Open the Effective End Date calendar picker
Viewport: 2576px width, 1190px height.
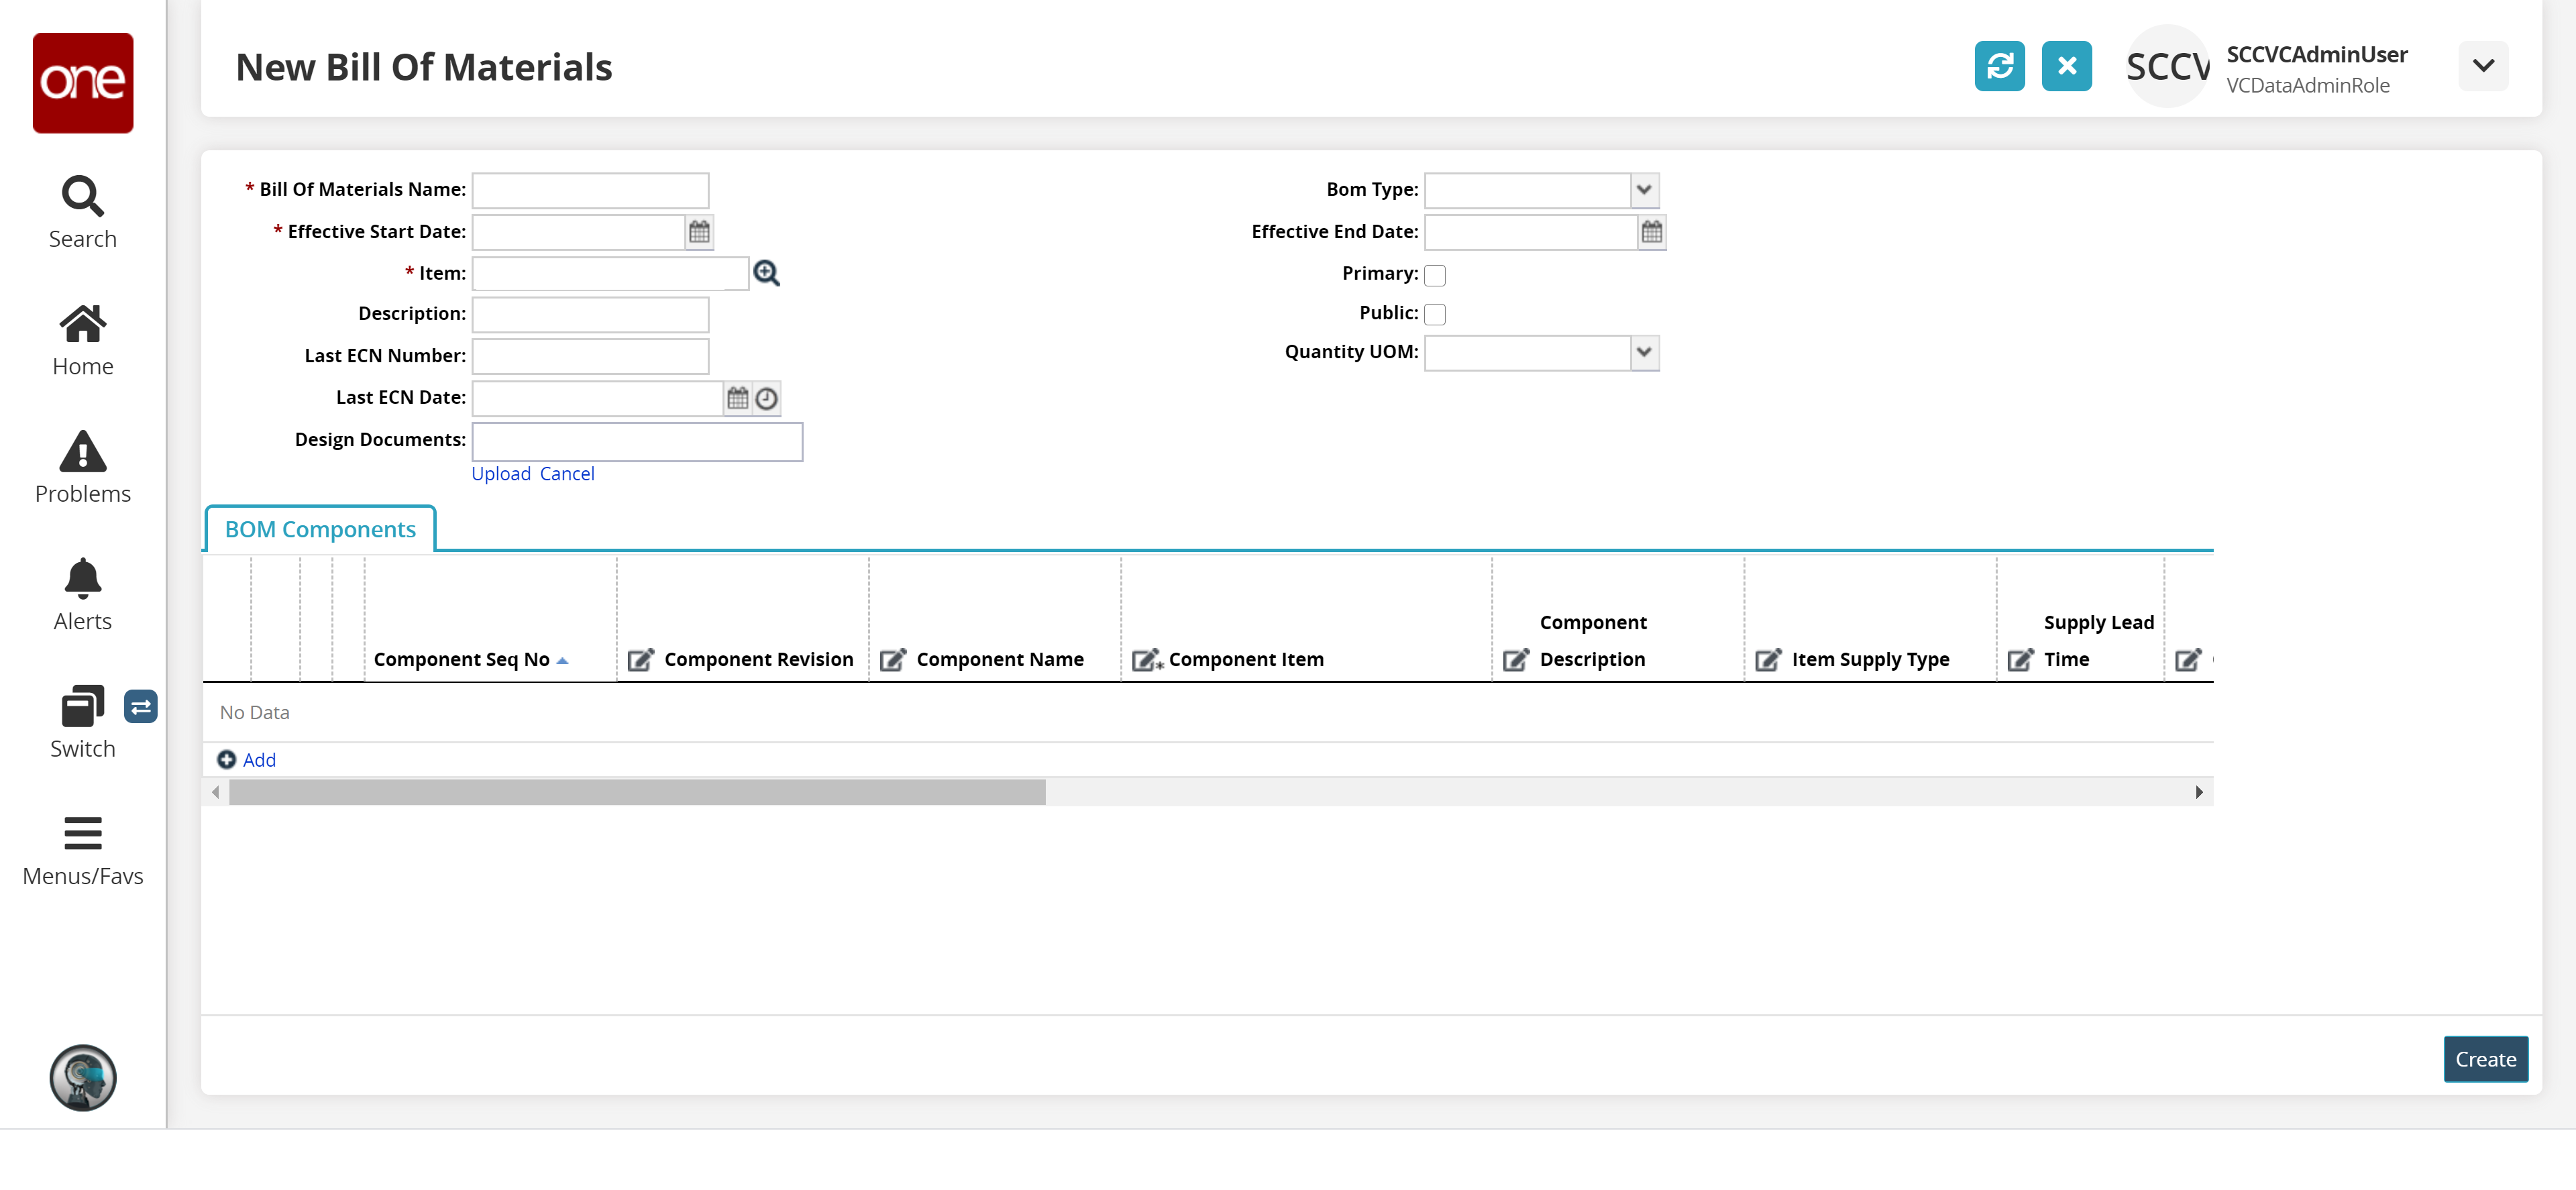1651,232
